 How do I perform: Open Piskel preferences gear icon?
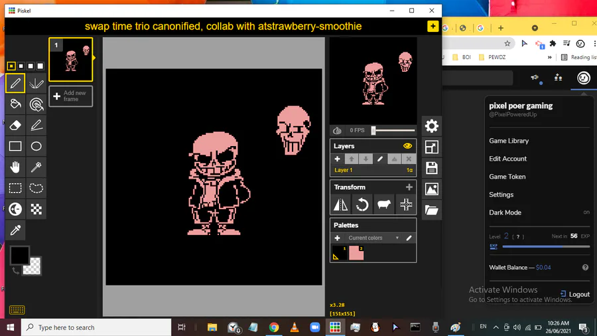click(431, 126)
